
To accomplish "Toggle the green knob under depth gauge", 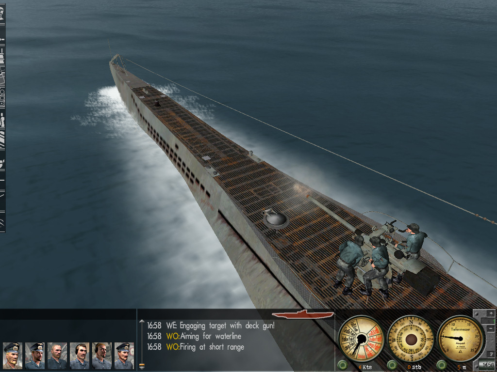I will pos(442,365).
